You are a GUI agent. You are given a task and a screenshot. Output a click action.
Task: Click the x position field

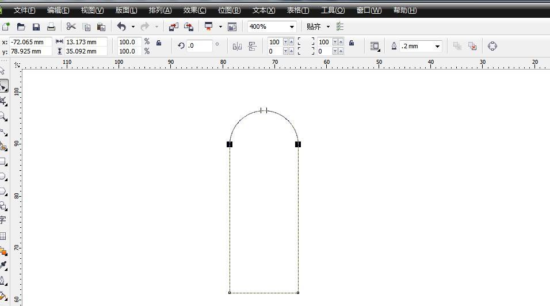(x=30, y=42)
